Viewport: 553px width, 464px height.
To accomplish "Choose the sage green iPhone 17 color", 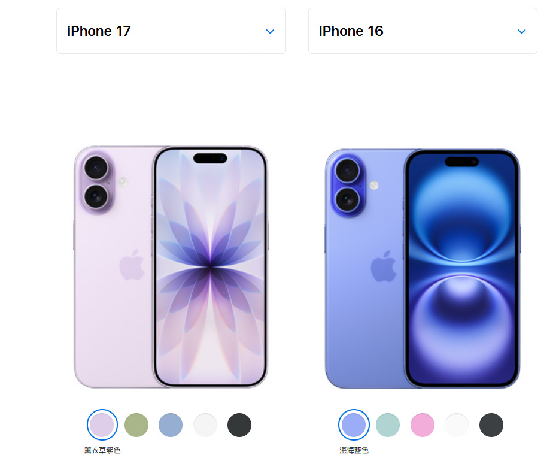I will 136,425.
